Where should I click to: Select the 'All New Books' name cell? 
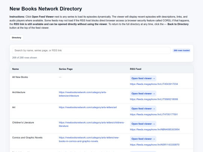pos(20,77)
